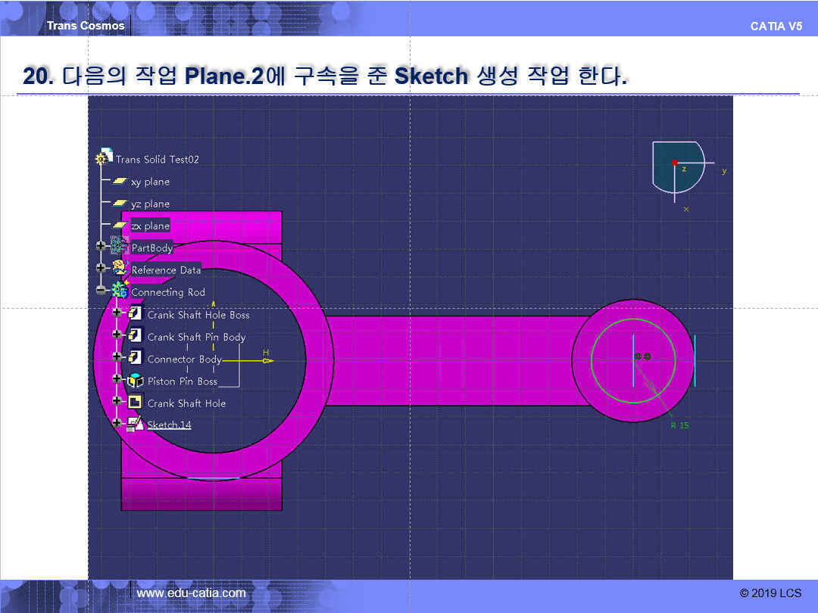Viewport: 818px width, 613px height.
Task: Click the Sketch.14 sketch icon
Action: pos(136,425)
